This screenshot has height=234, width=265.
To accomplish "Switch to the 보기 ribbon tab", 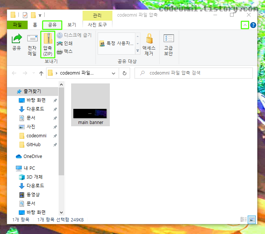I will coord(72,25).
